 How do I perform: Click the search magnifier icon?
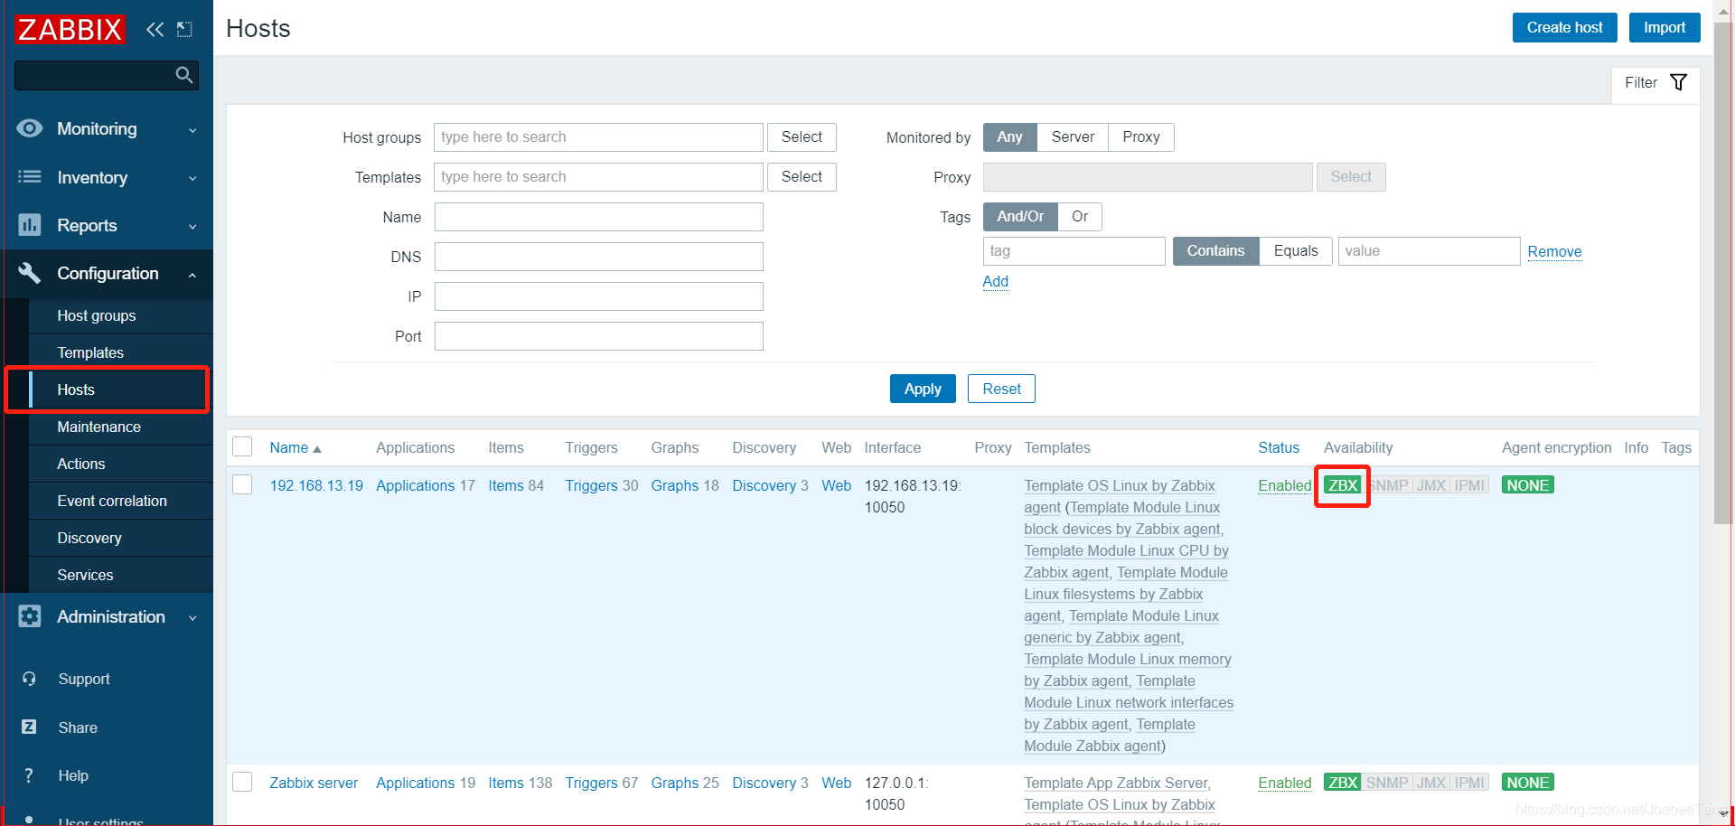click(184, 75)
